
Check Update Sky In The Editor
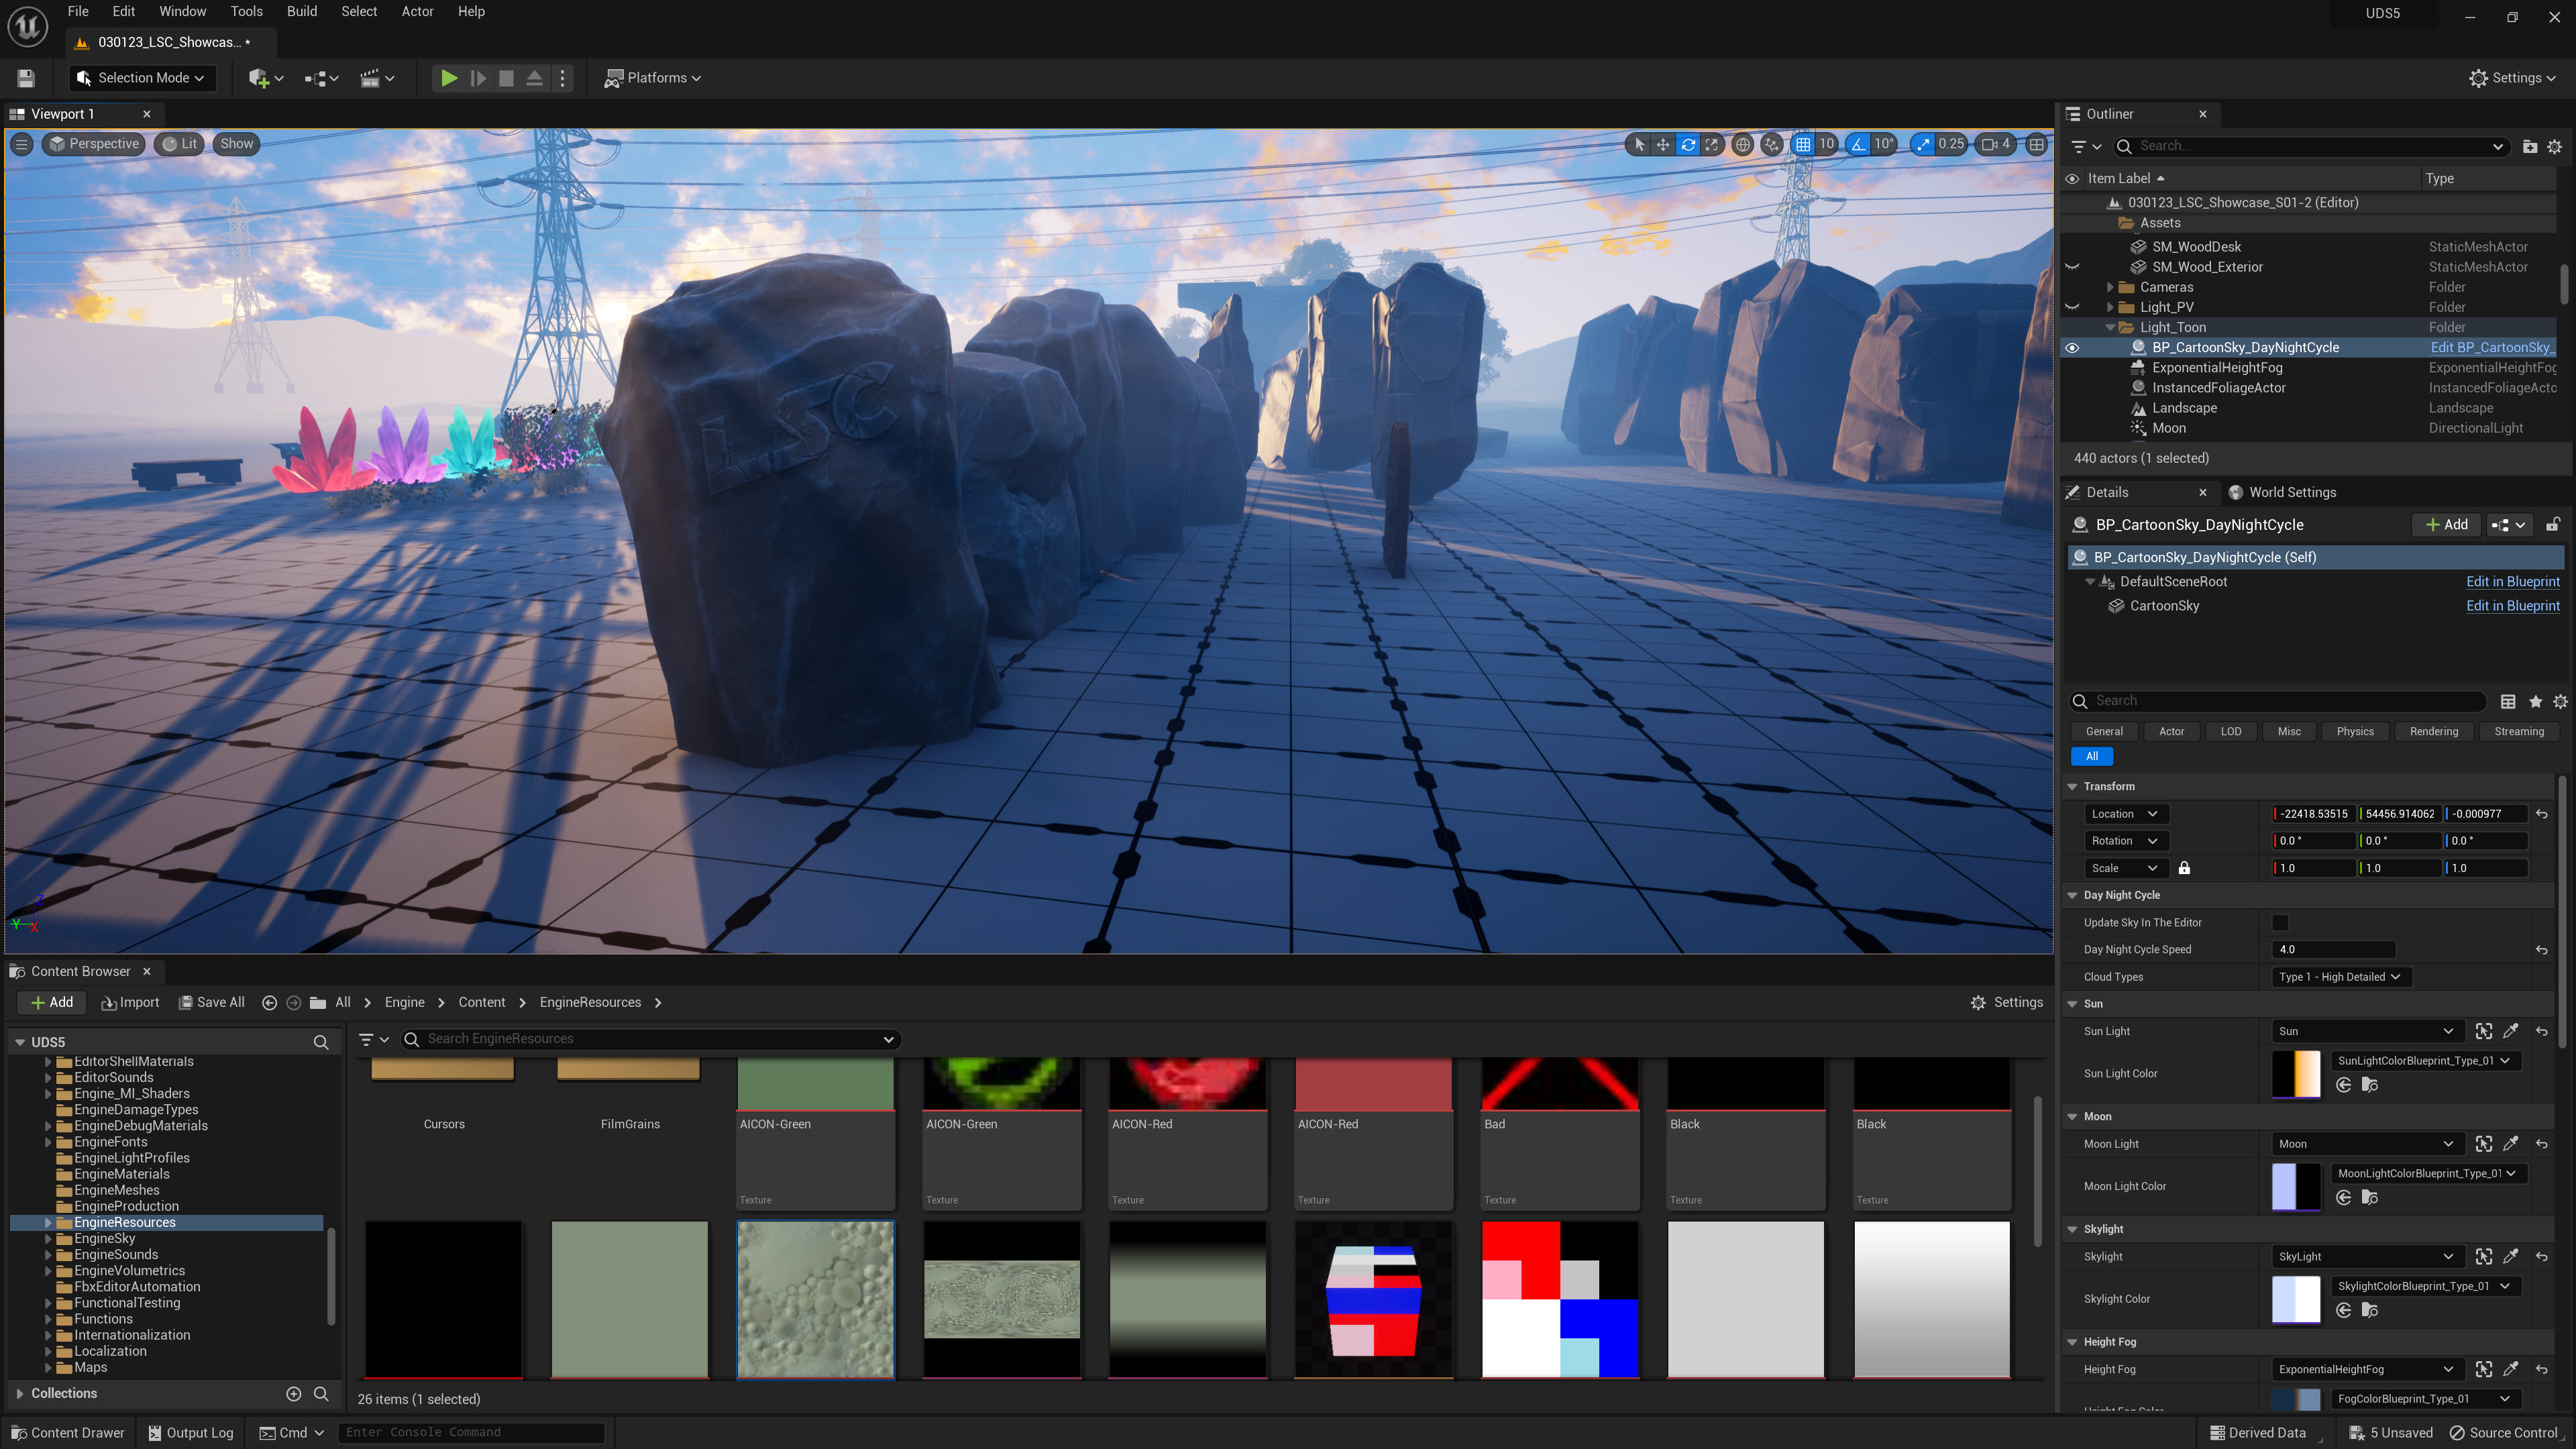2280,922
